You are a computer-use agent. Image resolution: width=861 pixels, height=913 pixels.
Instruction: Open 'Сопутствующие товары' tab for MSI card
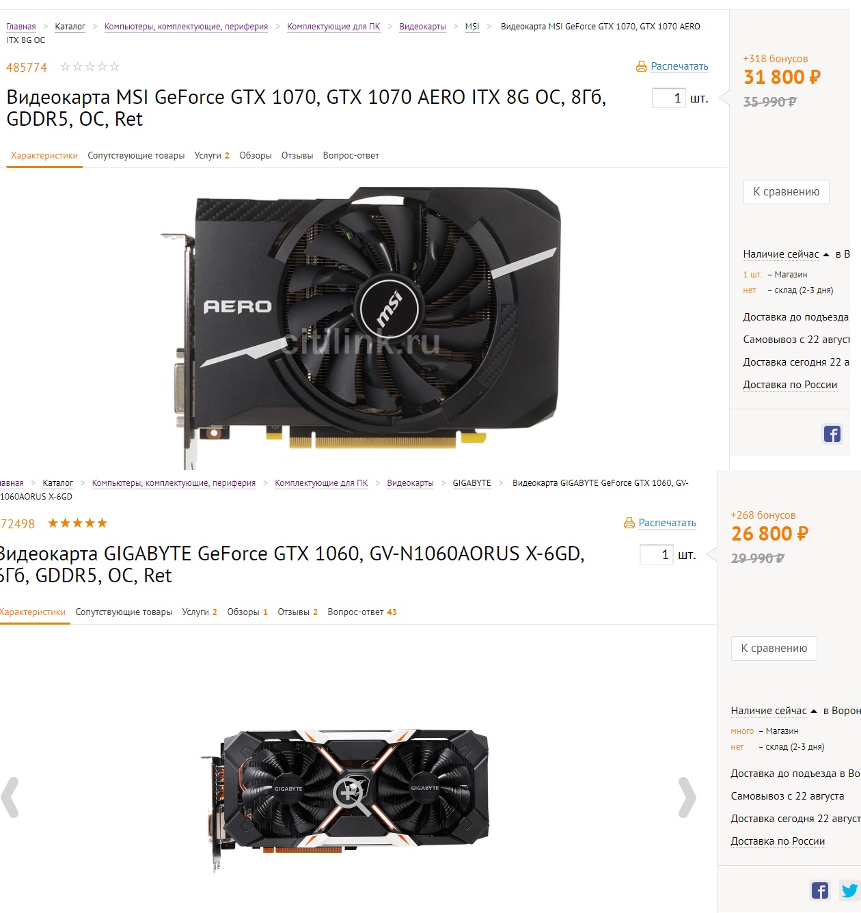coord(136,156)
